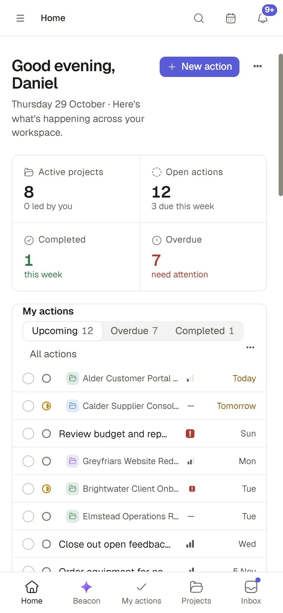283x613 pixels.
Task: Click priority bars icon on Greyfriars row
Action: pos(190,461)
